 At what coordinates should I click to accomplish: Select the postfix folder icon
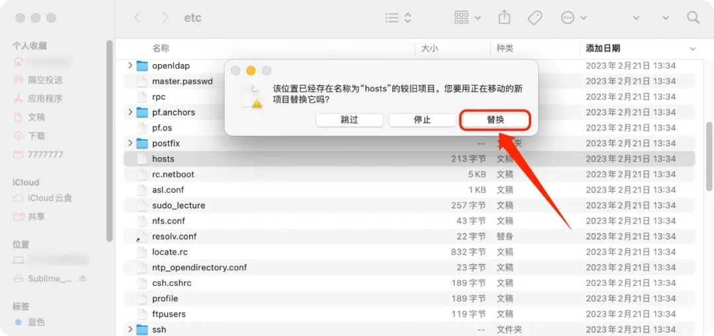point(143,143)
